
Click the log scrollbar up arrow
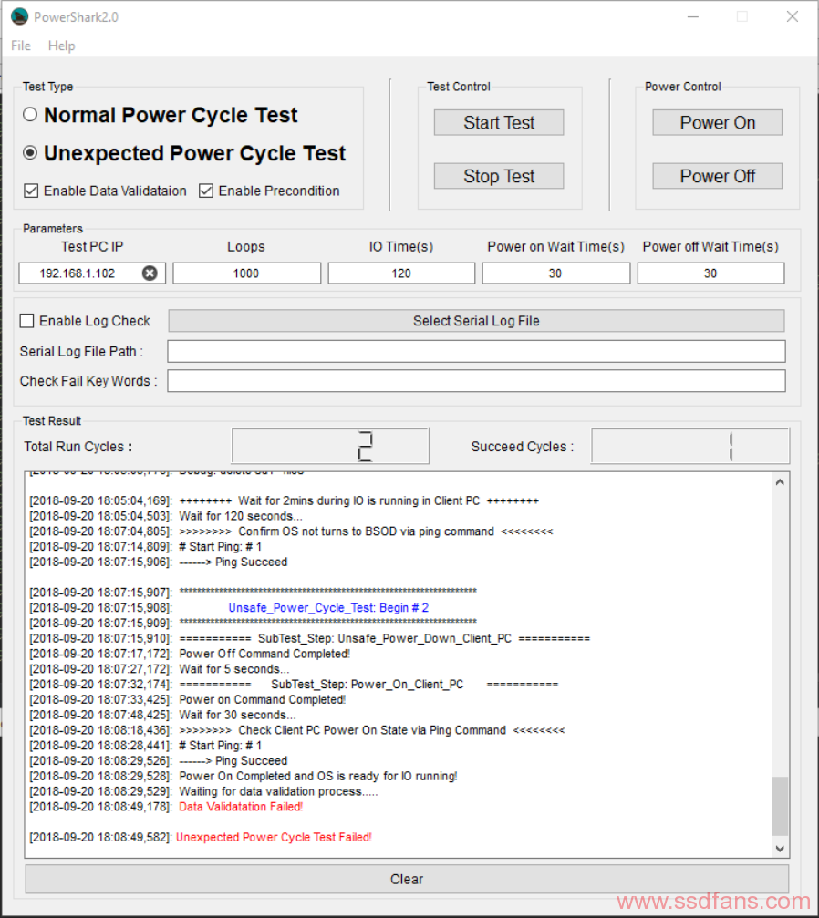point(780,482)
